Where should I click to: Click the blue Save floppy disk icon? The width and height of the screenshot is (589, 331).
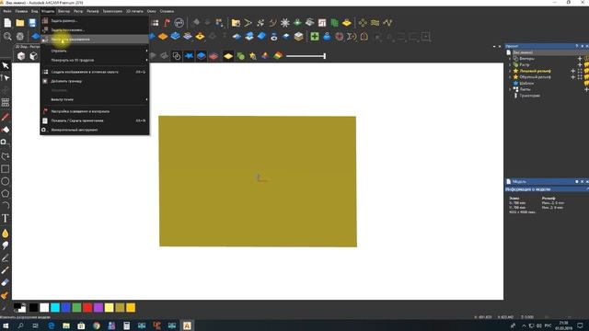pos(32,23)
